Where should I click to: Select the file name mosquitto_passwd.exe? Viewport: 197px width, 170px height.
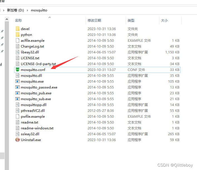pos(39,87)
